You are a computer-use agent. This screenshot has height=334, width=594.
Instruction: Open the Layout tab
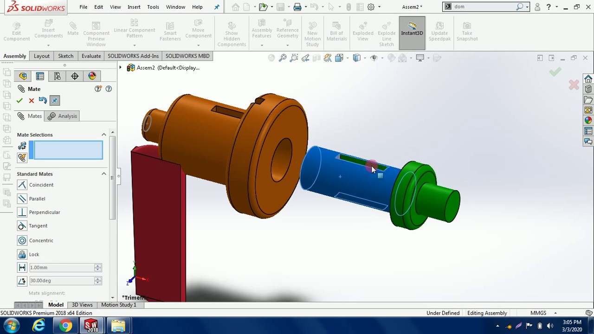click(41, 56)
